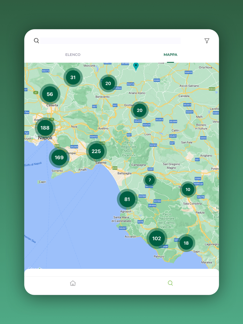Click the Sala Consilina label
This screenshot has height=324, width=243.
tap(192, 204)
